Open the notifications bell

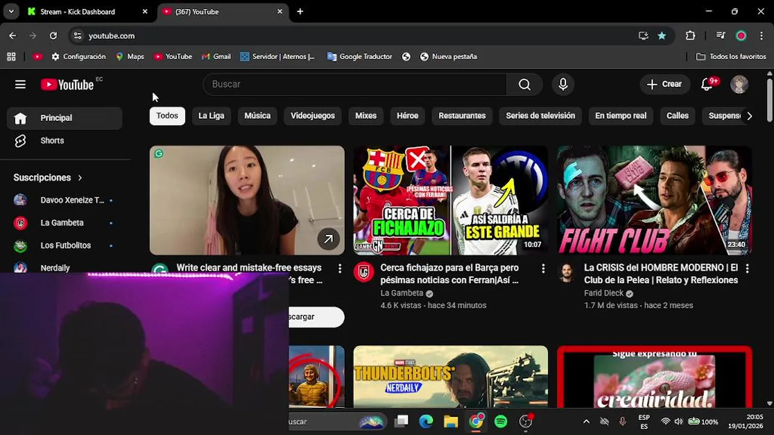706,85
